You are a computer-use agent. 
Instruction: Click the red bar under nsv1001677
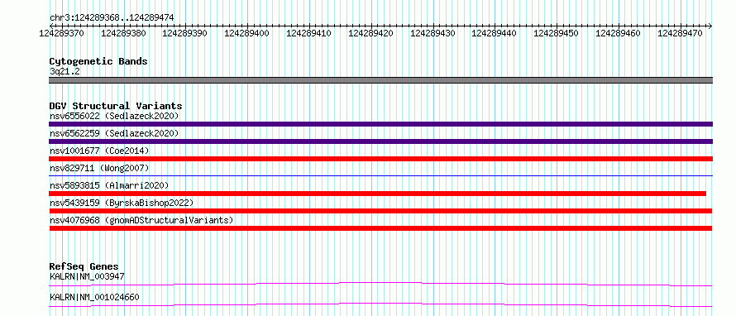pyautogui.click(x=380, y=159)
